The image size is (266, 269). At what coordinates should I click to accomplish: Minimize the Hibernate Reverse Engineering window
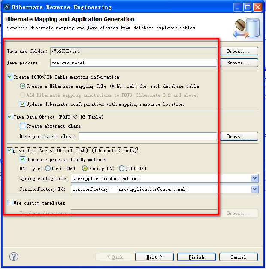click(238, 7)
